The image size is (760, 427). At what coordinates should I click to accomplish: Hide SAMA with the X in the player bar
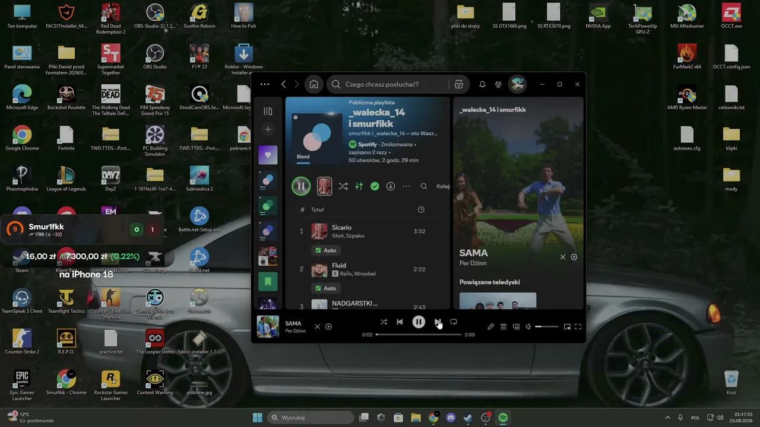(x=317, y=326)
